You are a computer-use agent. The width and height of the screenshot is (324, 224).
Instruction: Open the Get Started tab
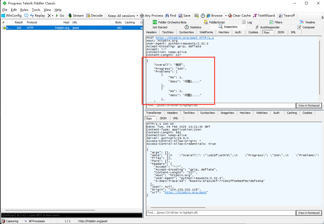[160, 27]
